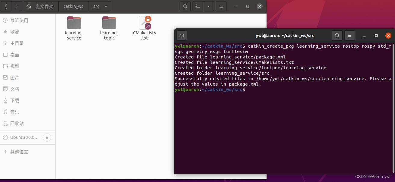Open 下载 downloads in sidebar
Viewport: 395px width, 182px height.
28,101
